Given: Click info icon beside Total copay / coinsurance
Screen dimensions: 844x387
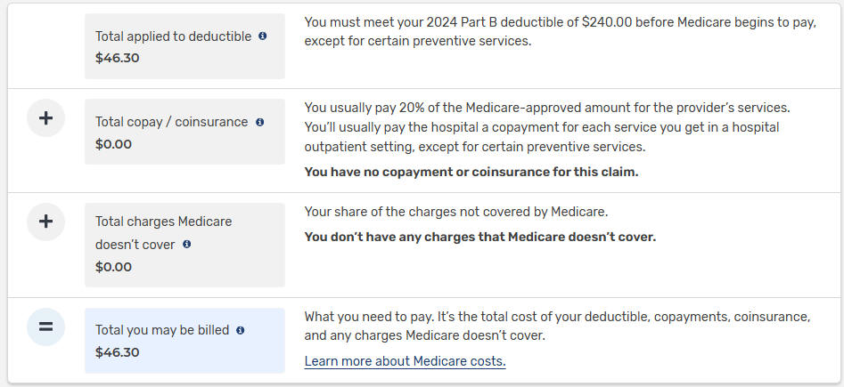Looking at the screenshot, I should point(259,122).
